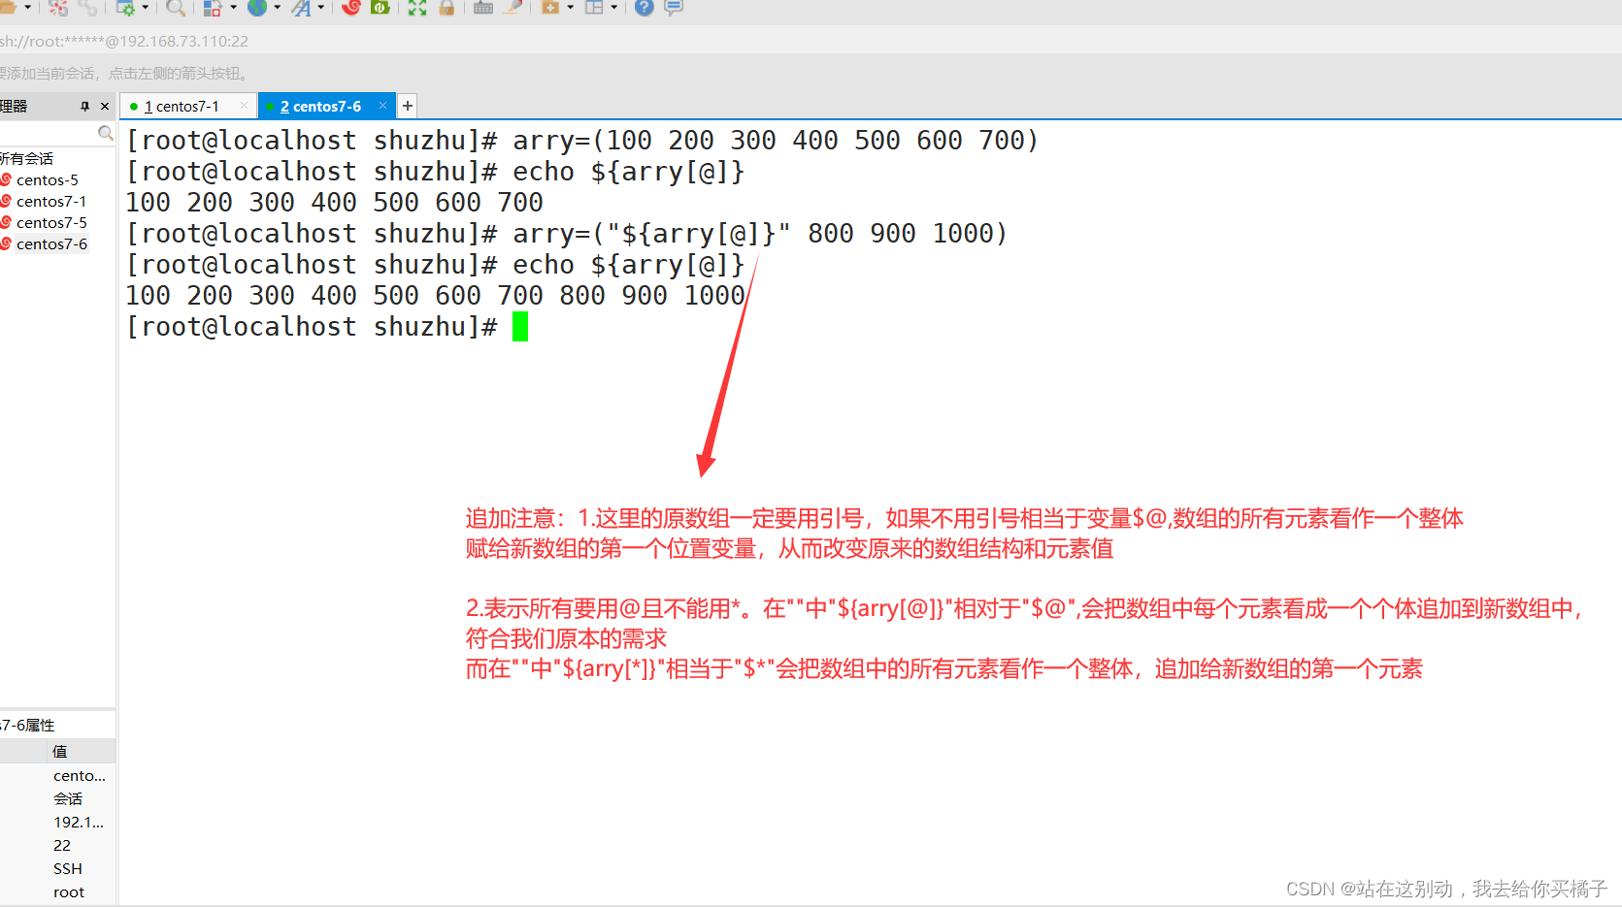Screen dimensions: 1622x907
Task: Add a new tab with plus button
Action: 408,106
